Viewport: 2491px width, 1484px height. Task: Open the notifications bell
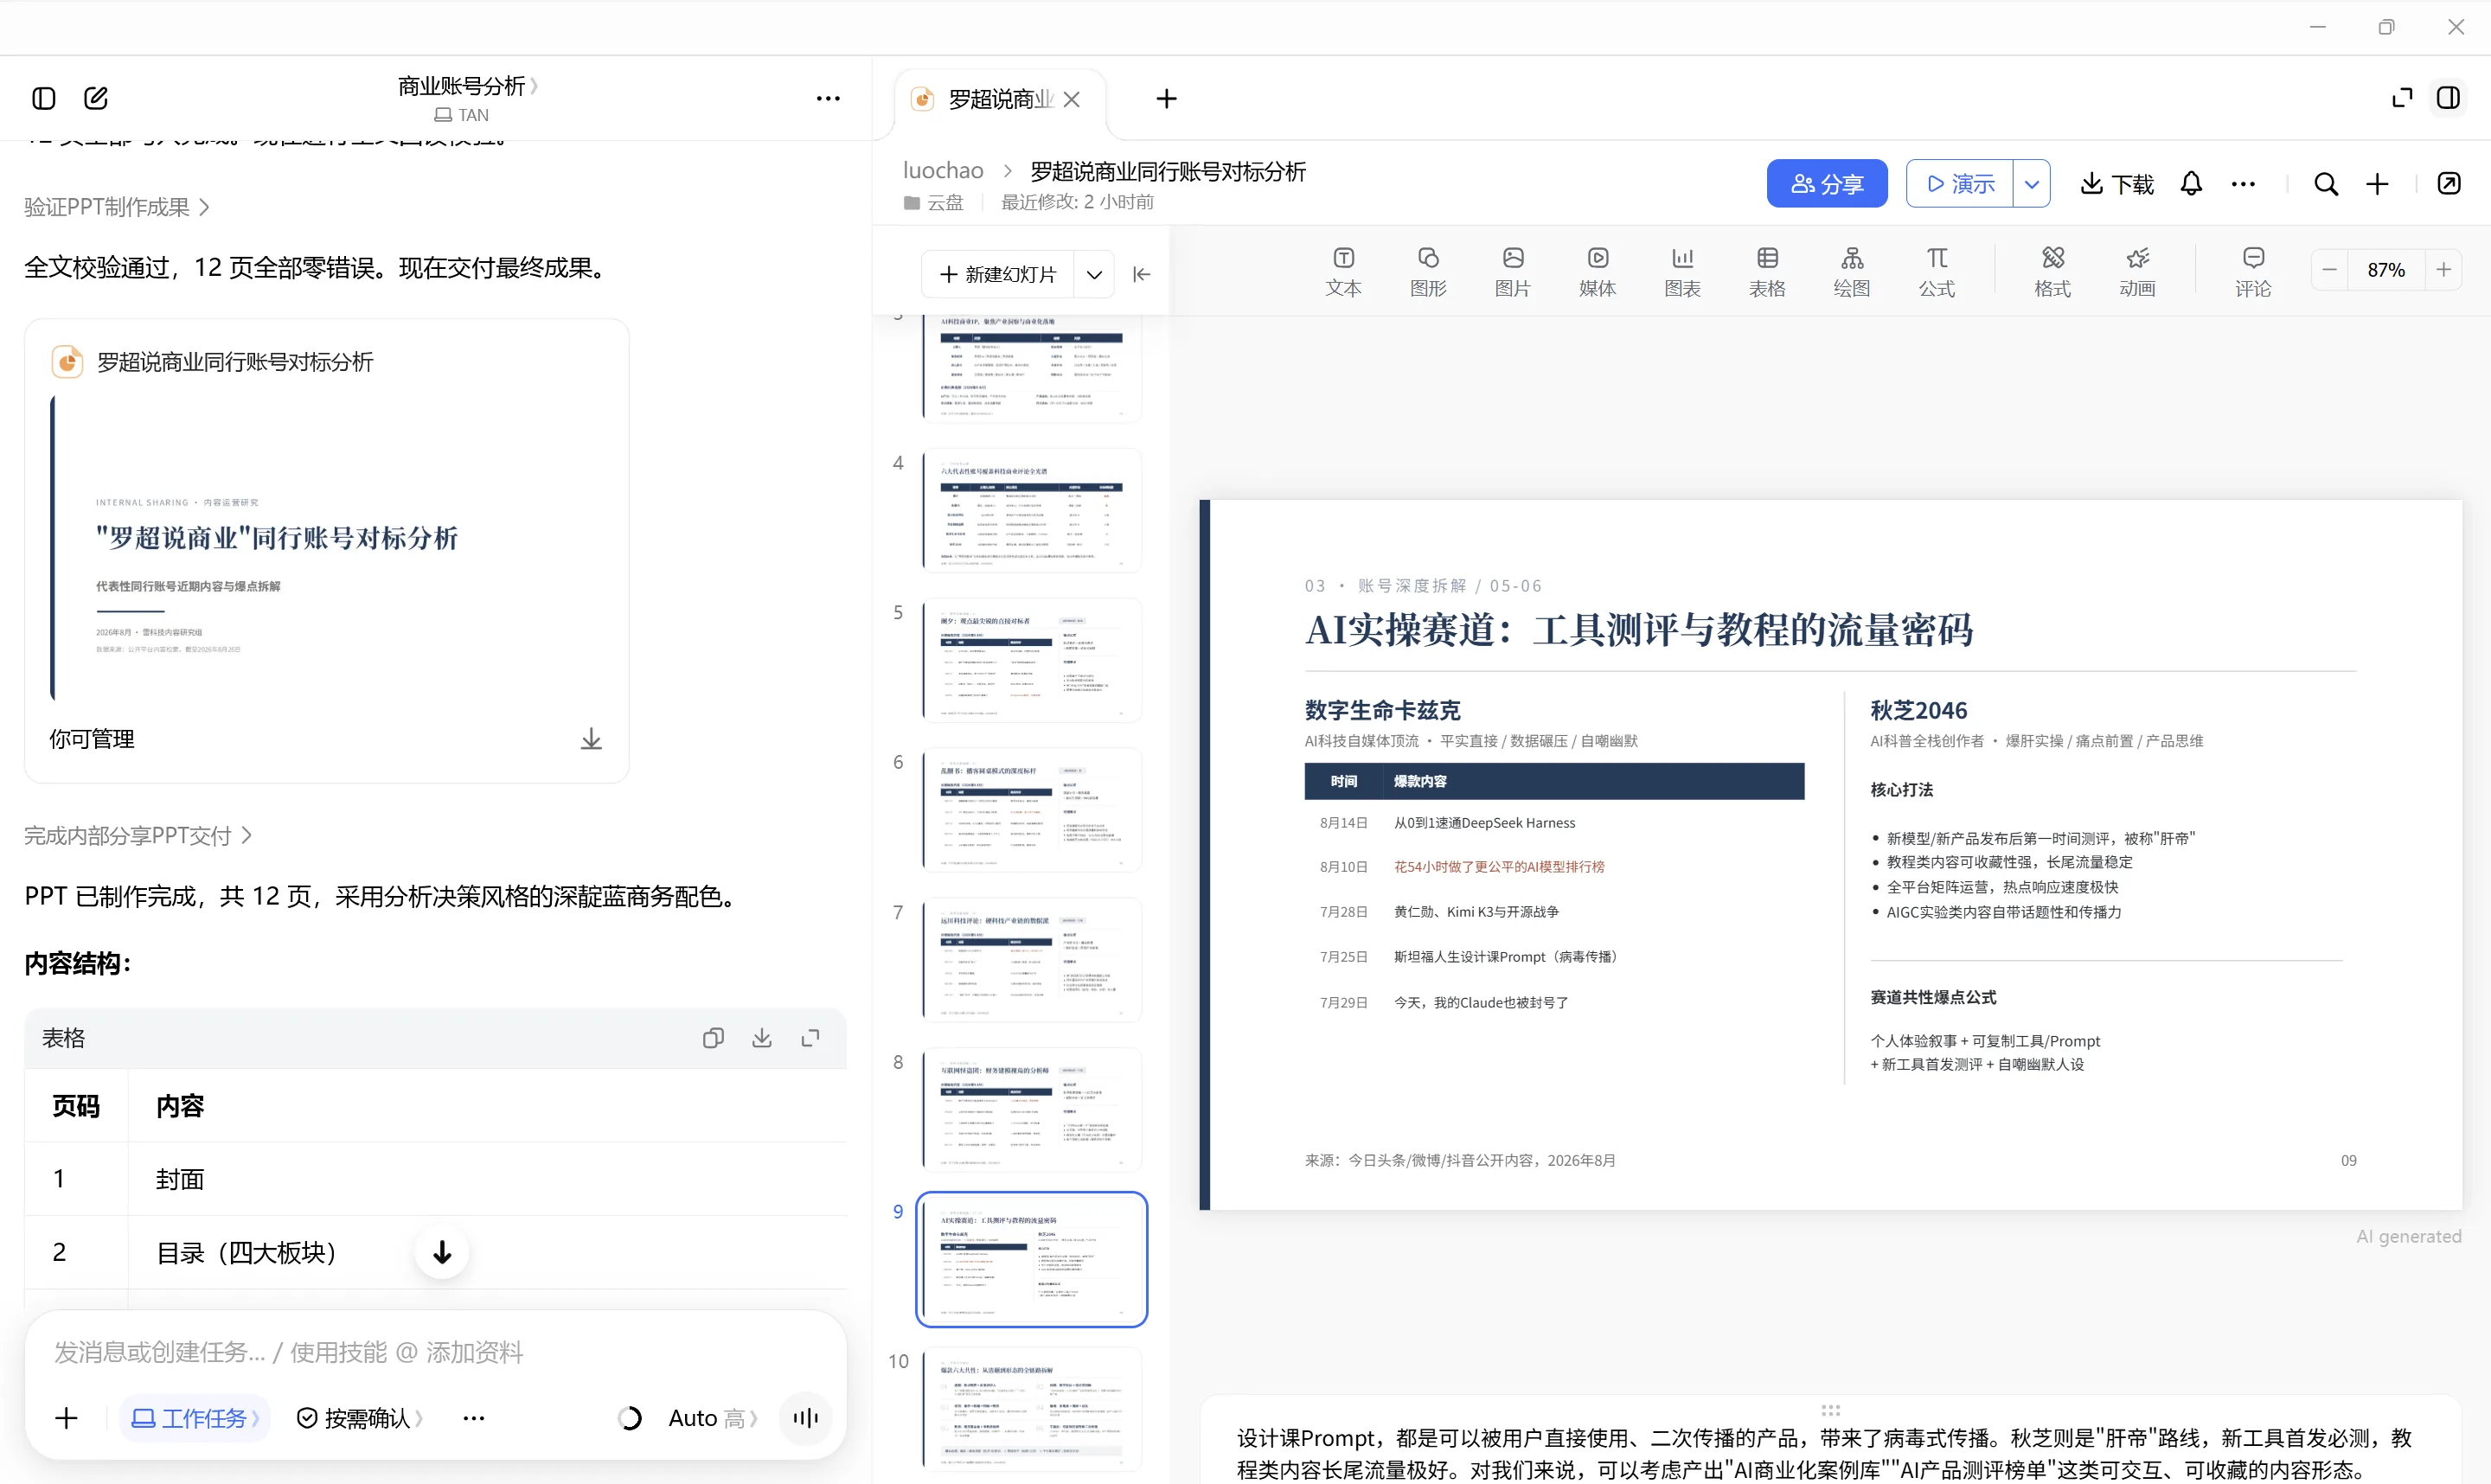click(2191, 184)
